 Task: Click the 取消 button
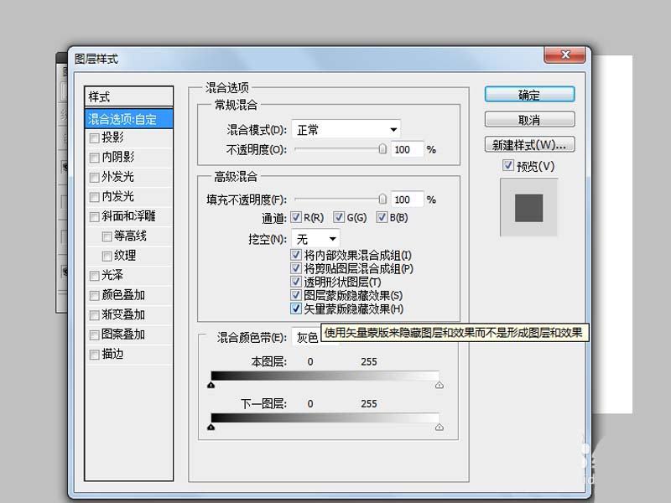529,120
